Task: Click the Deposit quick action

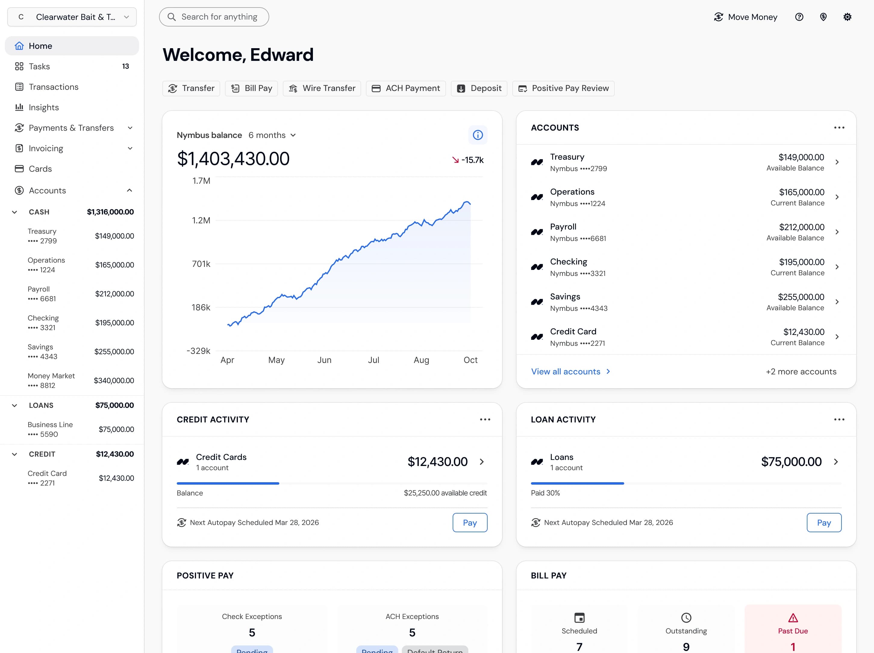Action: (x=479, y=89)
